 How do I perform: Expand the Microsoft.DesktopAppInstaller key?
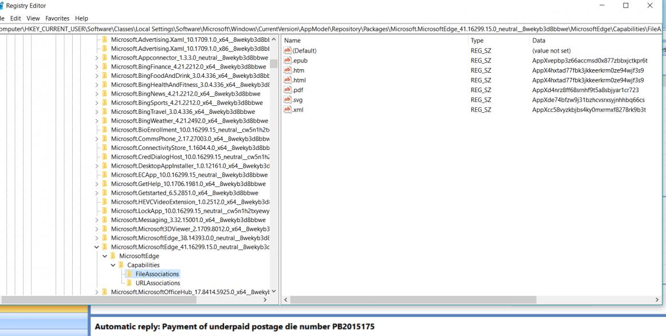click(96, 165)
